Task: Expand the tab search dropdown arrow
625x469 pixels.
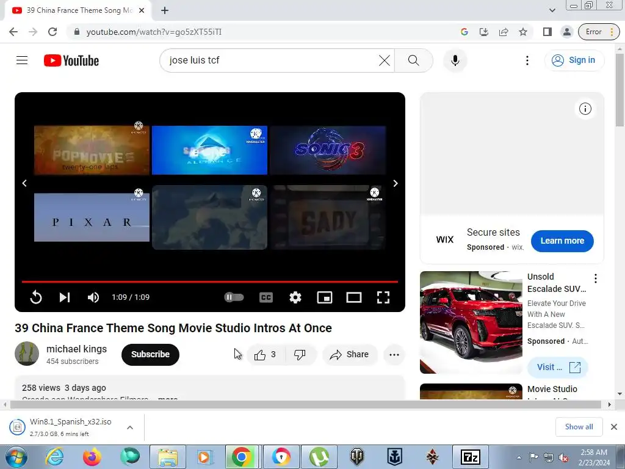Action: tap(552, 10)
